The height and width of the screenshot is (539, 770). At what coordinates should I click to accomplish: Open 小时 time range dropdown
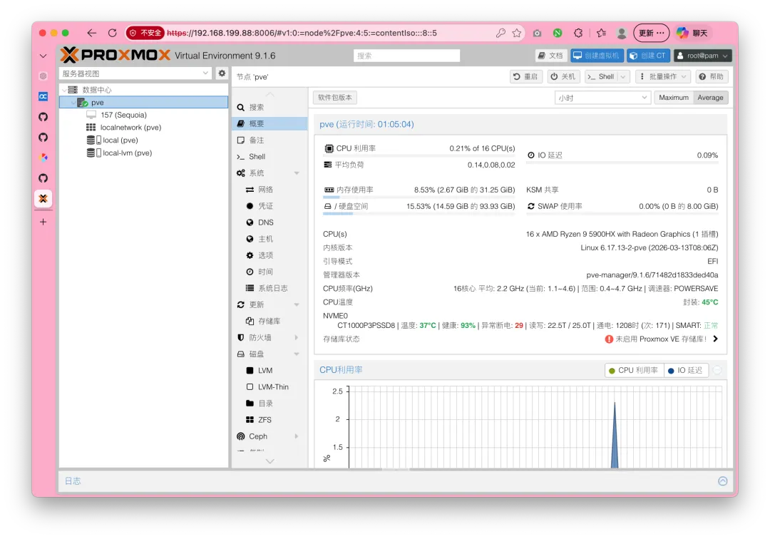tap(602, 98)
